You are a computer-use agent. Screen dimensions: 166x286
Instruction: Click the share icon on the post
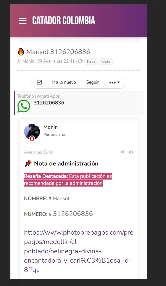pyautogui.click(x=122, y=152)
